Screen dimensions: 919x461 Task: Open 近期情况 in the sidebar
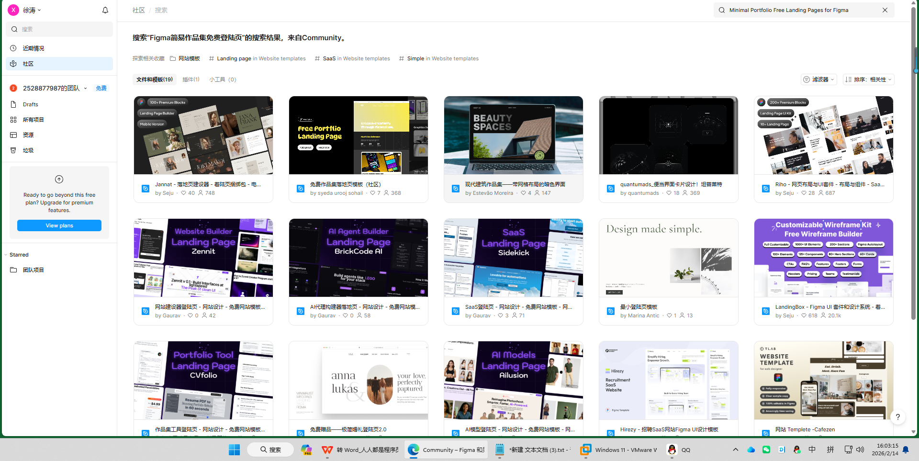(59, 48)
